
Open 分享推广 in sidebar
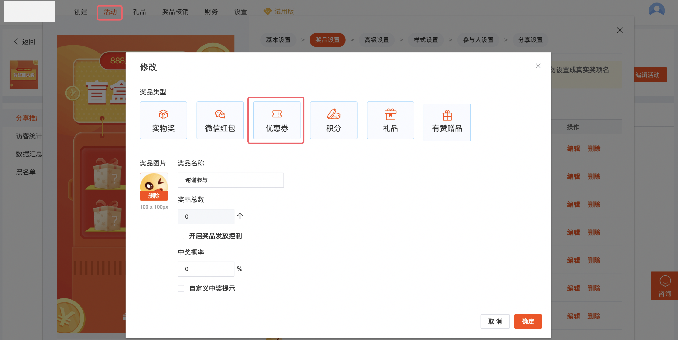(x=29, y=118)
